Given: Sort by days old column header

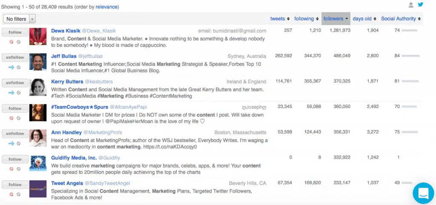Looking at the screenshot, I should click(364, 19).
